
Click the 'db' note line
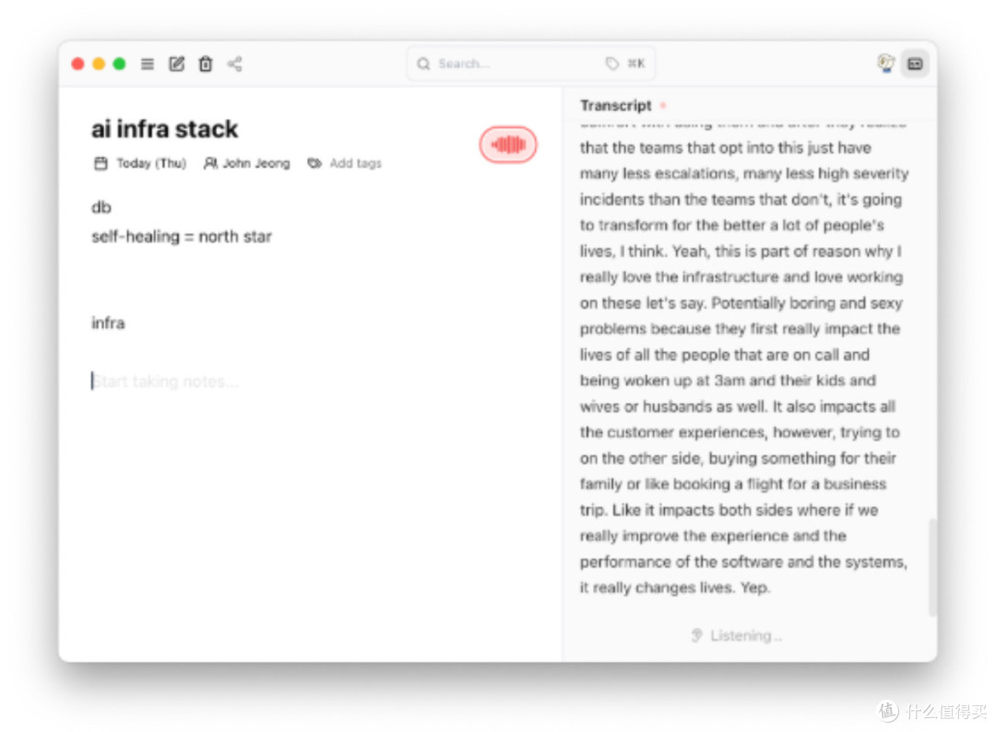[101, 207]
